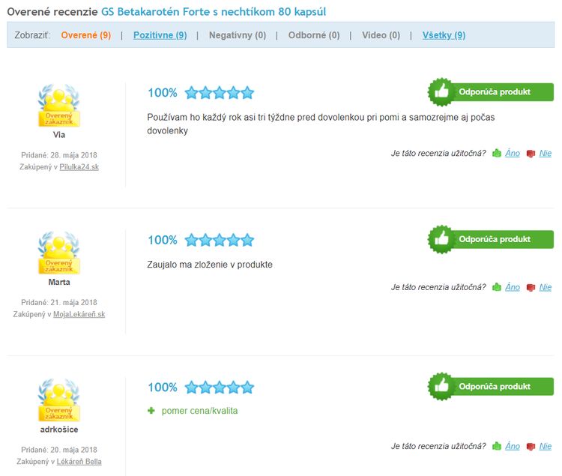
Task: Click review text Zaujalo ma zloženie v produkte
Action: tap(210, 265)
